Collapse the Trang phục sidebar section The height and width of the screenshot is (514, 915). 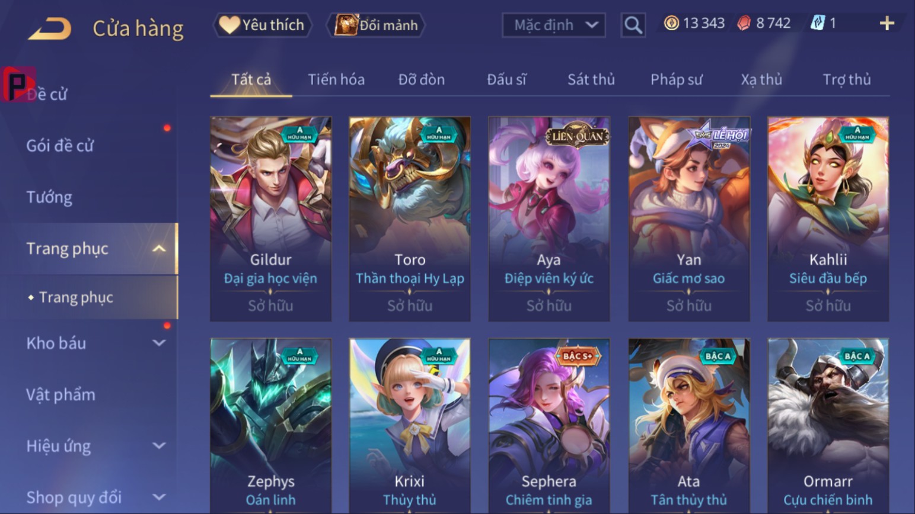[x=159, y=249]
